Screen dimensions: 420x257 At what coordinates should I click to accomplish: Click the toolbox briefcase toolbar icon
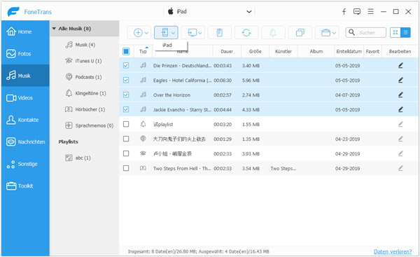325,33
